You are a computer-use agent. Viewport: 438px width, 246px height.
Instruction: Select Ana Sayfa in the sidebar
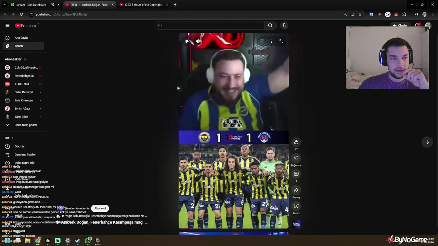coord(23,38)
